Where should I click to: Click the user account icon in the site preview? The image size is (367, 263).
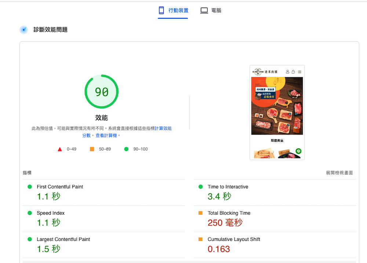point(287,72)
